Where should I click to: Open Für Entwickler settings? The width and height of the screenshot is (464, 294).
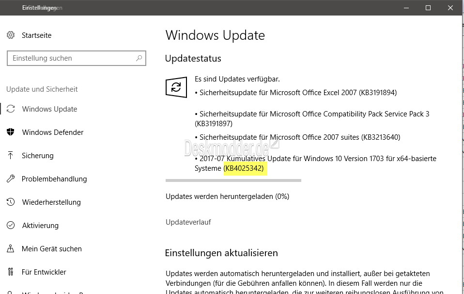click(44, 272)
